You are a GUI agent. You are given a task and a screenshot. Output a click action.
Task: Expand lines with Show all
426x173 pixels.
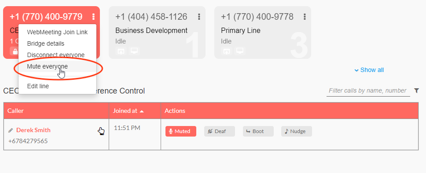(369, 70)
